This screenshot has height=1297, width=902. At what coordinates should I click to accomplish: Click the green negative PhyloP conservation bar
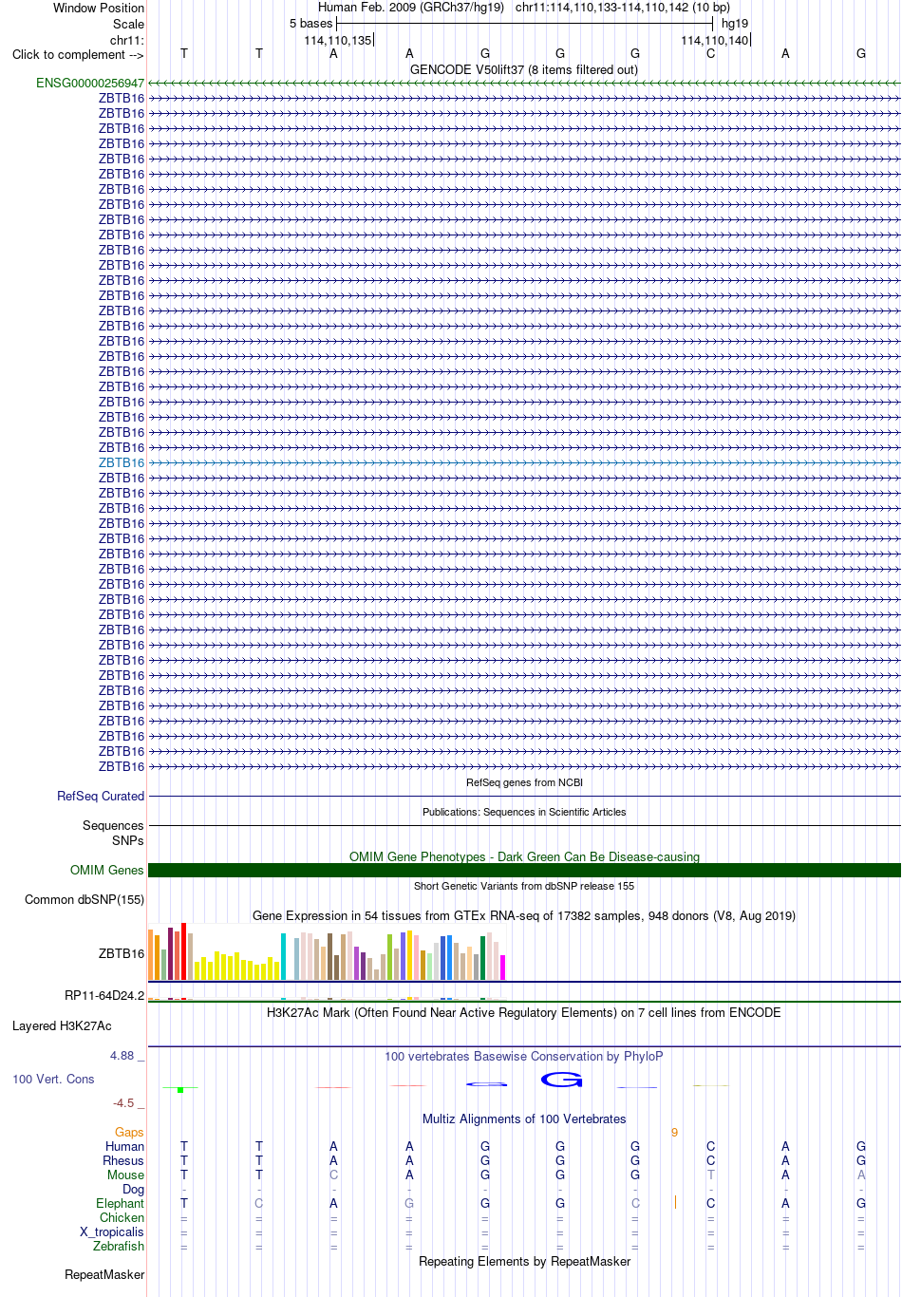(x=180, y=1090)
